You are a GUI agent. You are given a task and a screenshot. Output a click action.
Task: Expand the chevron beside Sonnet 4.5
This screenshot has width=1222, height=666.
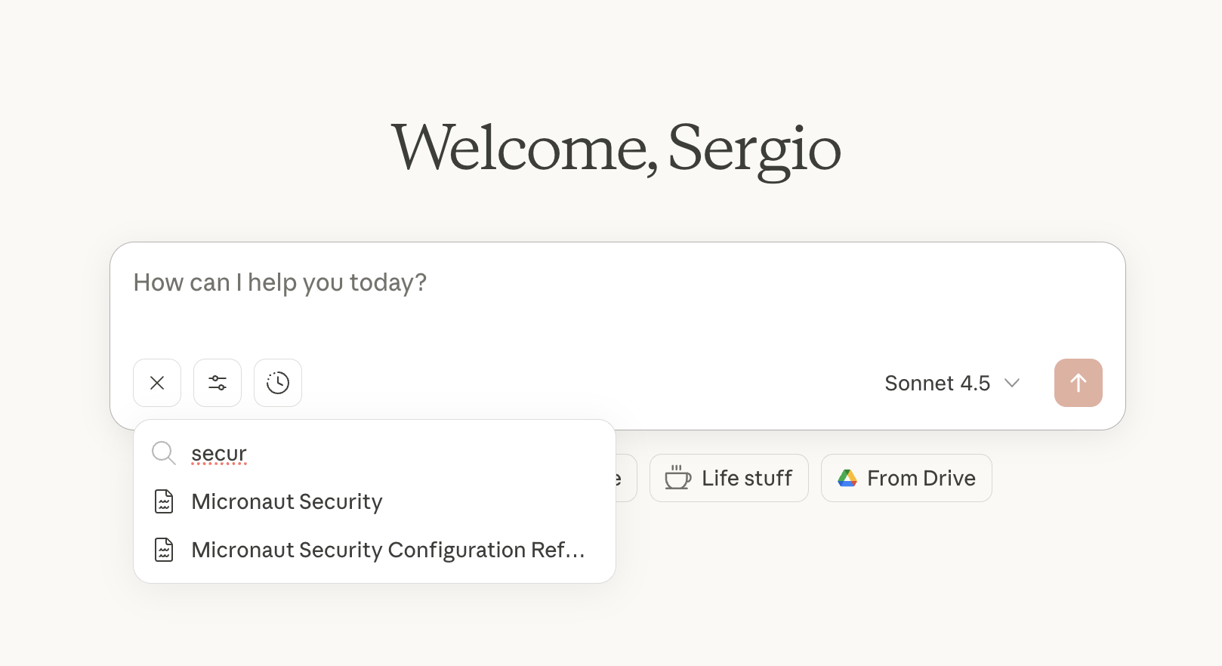[x=1012, y=383]
